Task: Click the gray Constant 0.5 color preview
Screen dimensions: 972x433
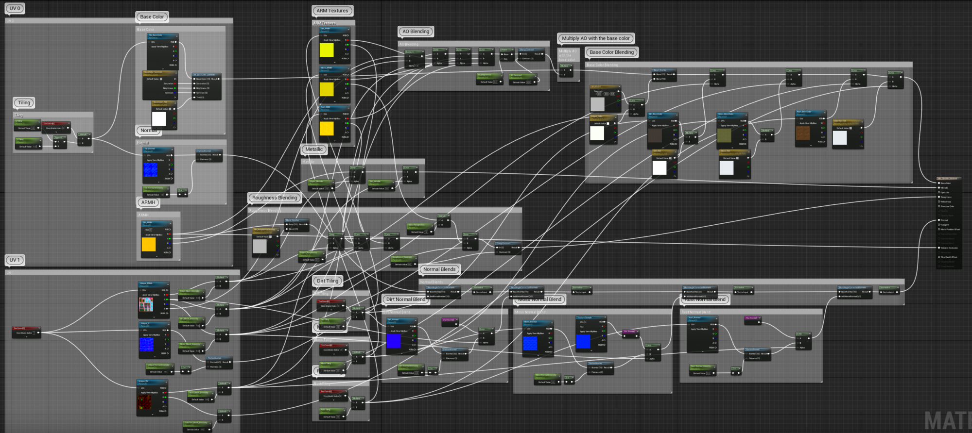Action: click(x=597, y=104)
